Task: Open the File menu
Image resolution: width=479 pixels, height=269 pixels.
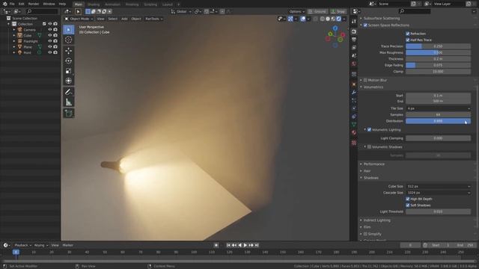Action: point(12,4)
